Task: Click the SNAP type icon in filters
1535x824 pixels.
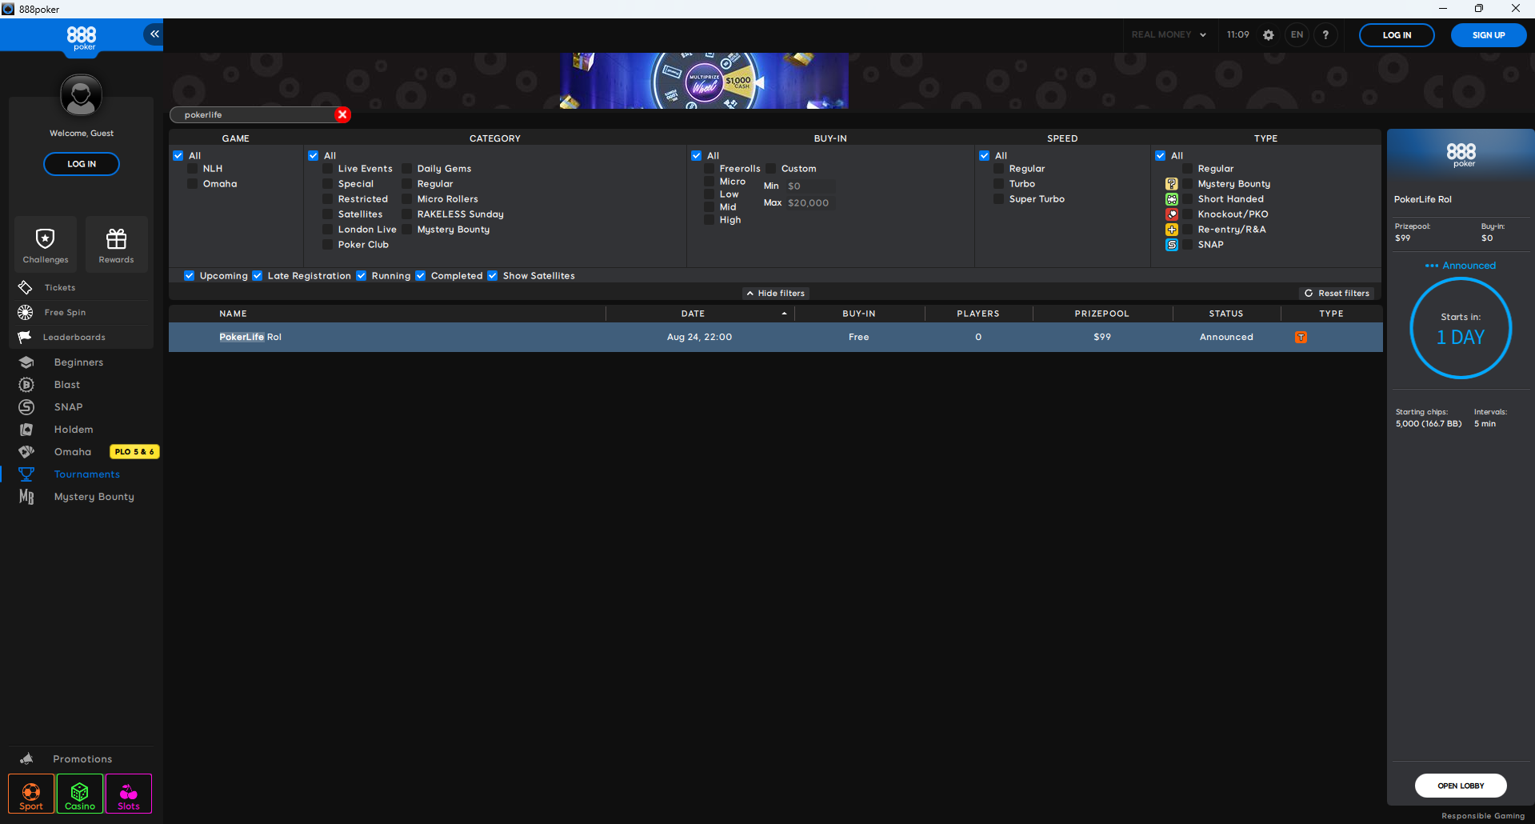Action: pyautogui.click(x=1172, y=245)
